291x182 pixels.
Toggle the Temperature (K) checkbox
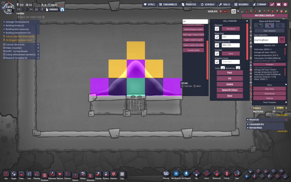click(217, 45)
